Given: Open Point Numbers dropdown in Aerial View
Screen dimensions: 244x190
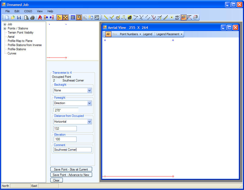Looking at the screenshot, I should coord(130,34).
